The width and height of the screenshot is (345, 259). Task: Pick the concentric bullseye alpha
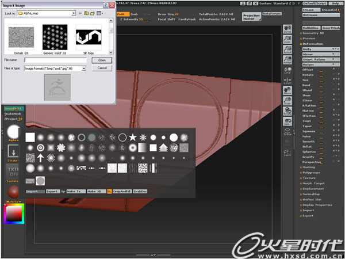[x=40, y=148]
